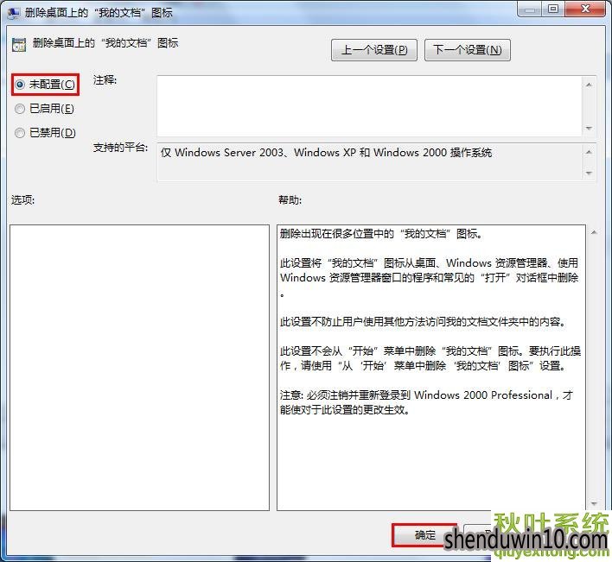Click the window icon in title bar
This screenshot has width=612, height=562.
pos(14,13)
